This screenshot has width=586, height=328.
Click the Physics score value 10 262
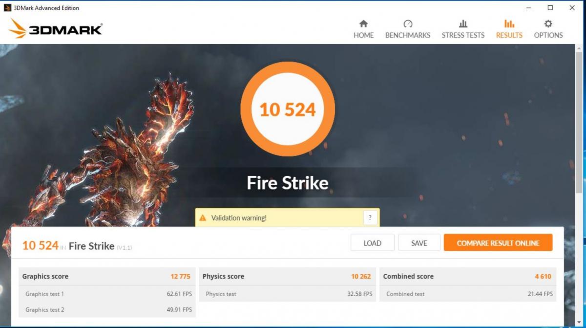point(361,276)
